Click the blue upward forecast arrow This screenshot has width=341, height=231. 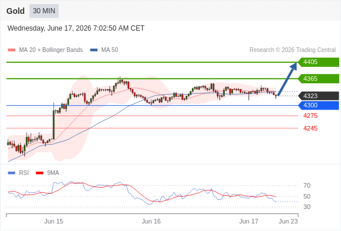287,79
